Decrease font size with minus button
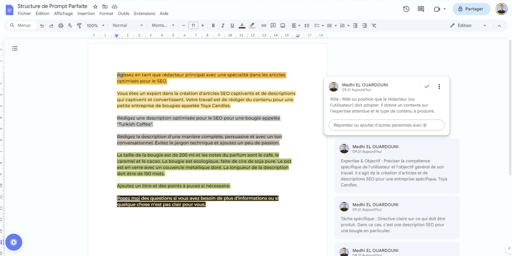Viewport: 512px width, 256px height. click(184, 26)
